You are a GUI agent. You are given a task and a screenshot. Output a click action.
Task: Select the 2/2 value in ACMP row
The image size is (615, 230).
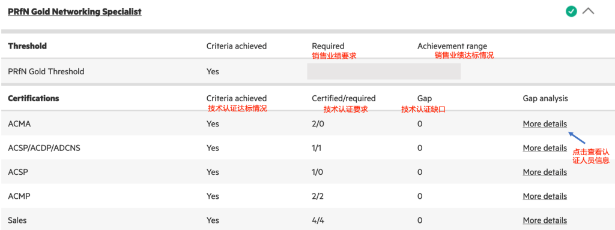(318, 196)
